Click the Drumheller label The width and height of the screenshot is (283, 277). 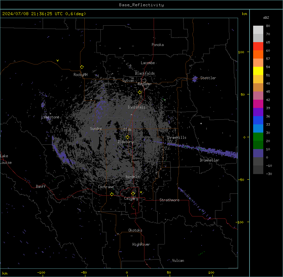point(209,160)
